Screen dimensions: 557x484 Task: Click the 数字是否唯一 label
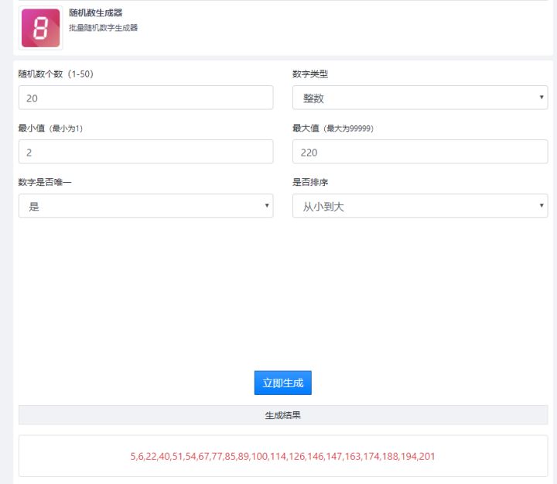click(45, 182)
